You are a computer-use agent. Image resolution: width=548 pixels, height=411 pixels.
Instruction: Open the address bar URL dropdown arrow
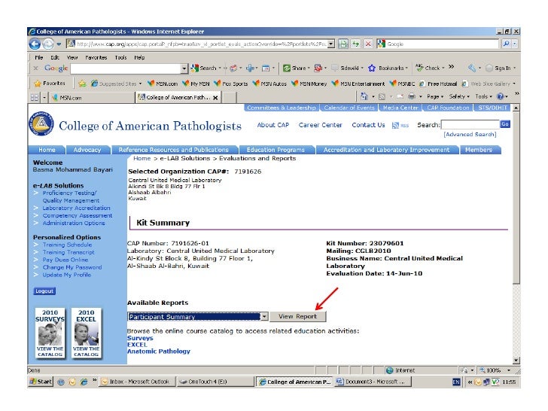[x=331, y=44]
